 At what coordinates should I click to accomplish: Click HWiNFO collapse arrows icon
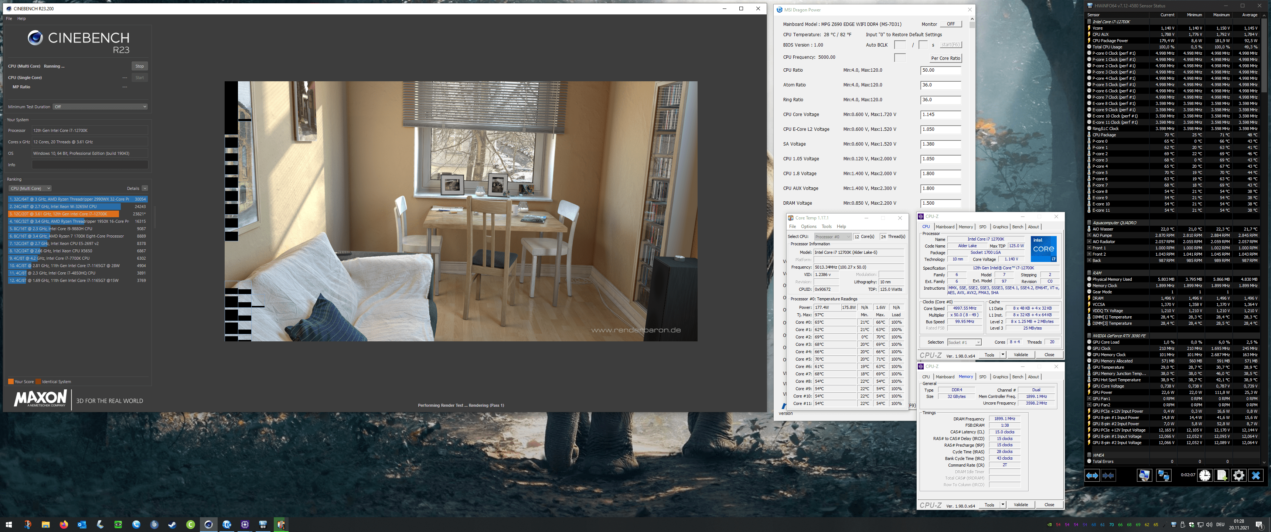pyautogui.click(x=1108, y=475)
